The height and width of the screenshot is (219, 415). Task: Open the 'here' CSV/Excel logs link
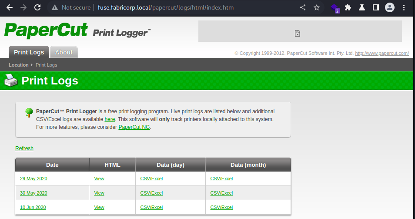pos(110,119)
